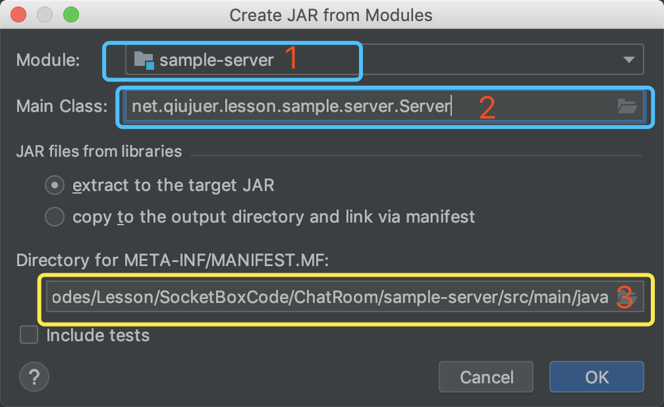This screenshot has height=407, width=664.
Task: Click the sample-server module name text
Action: pyautogui.click(x=216, y=61)
